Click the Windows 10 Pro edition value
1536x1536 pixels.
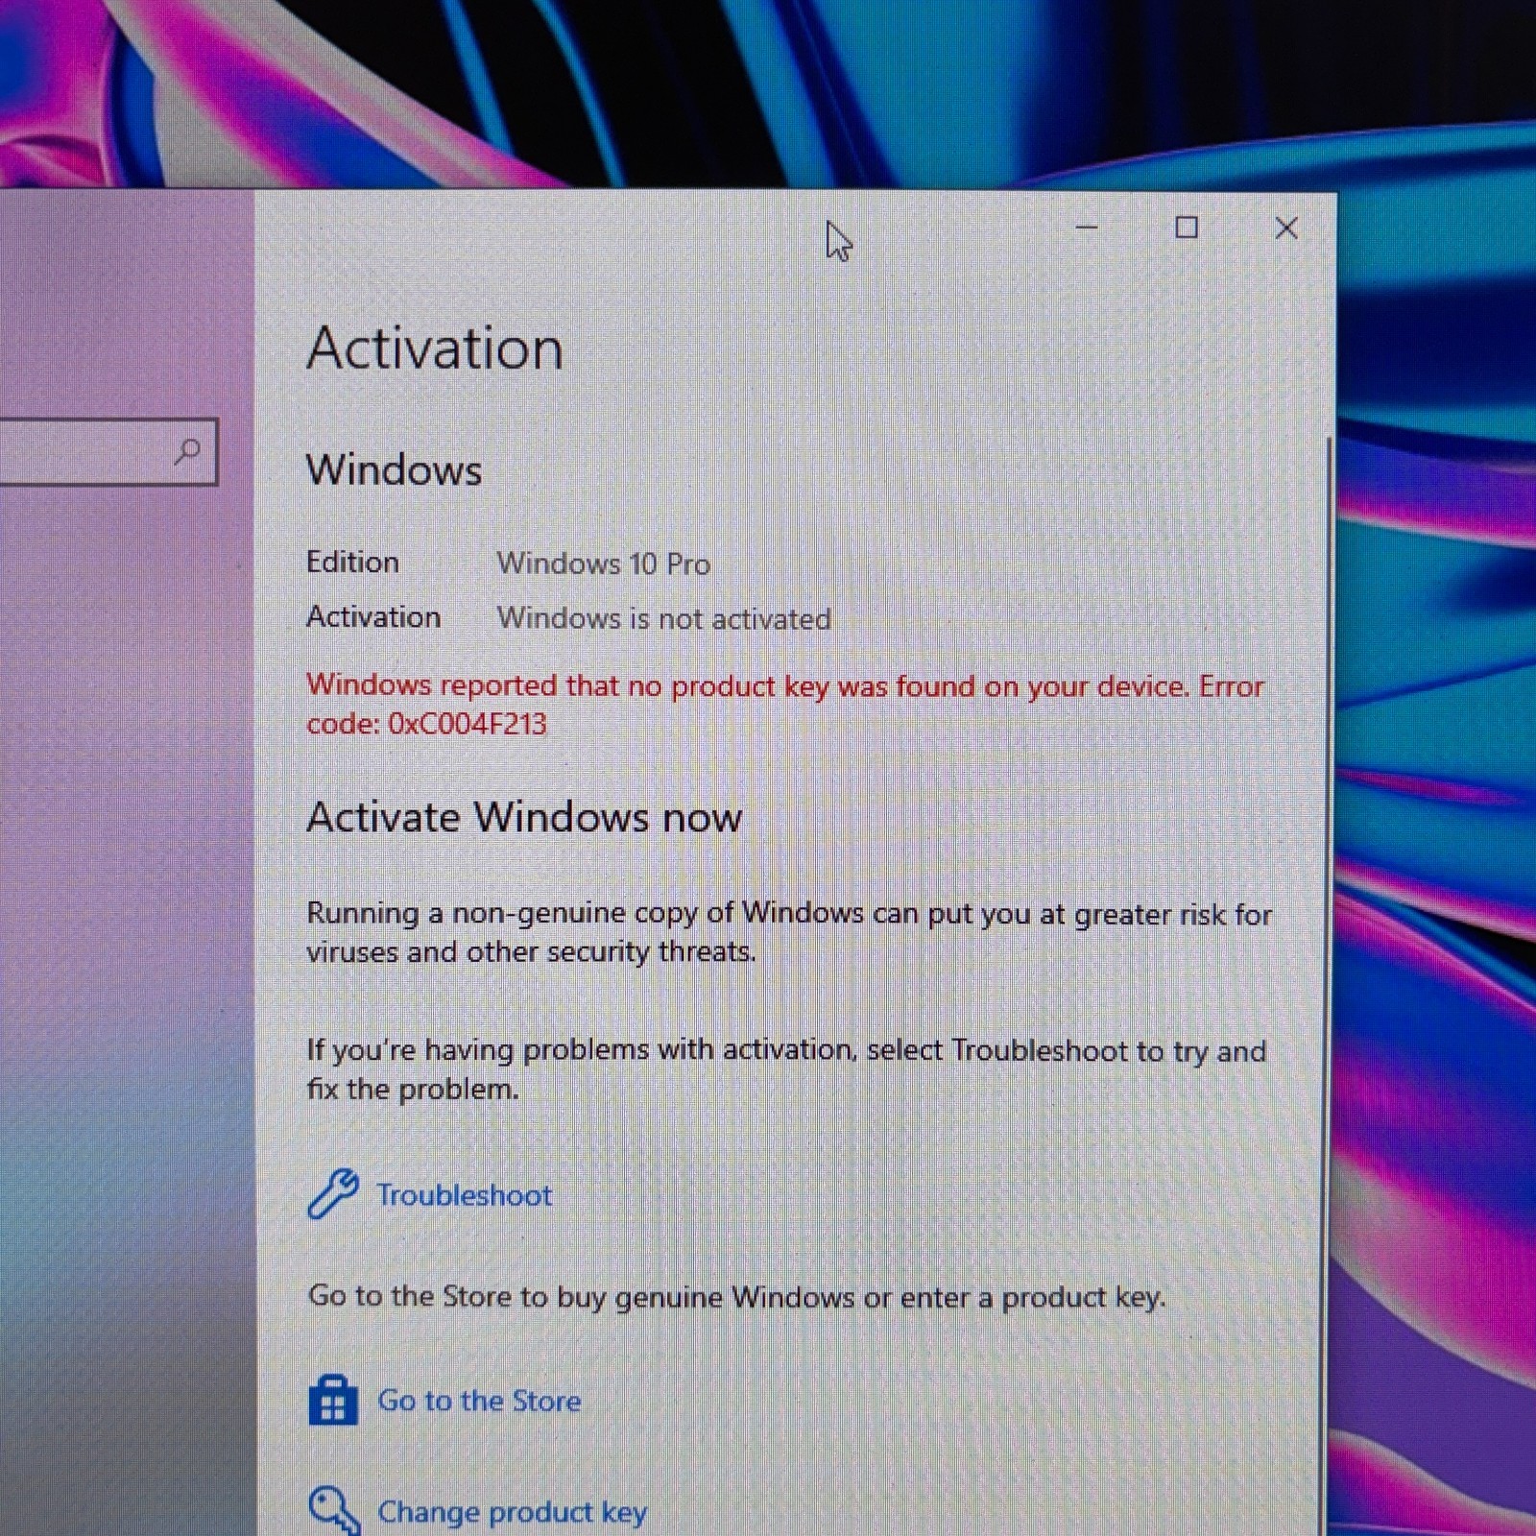pos(604,564)
